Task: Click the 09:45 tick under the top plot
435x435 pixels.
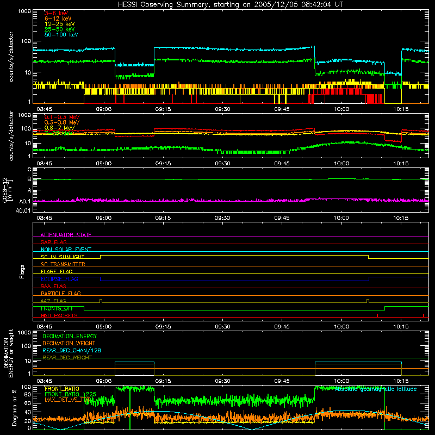Action: [x=282, y=109]
